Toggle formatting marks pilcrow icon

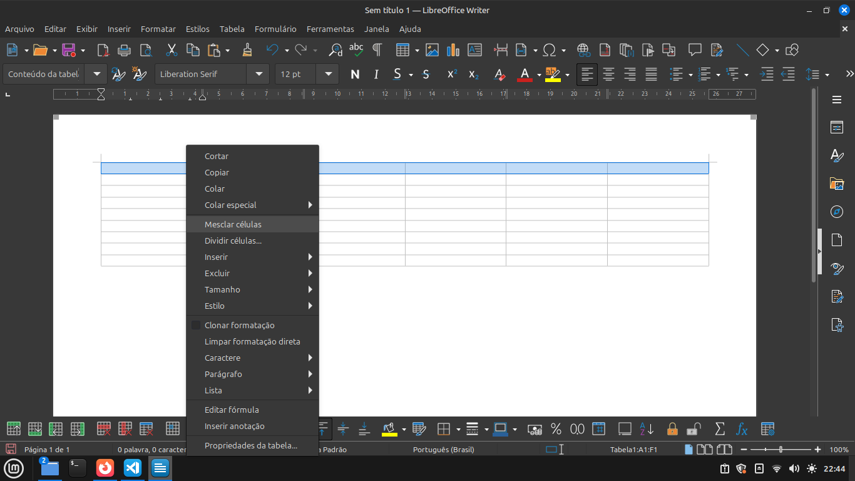(x=377, y=50)
